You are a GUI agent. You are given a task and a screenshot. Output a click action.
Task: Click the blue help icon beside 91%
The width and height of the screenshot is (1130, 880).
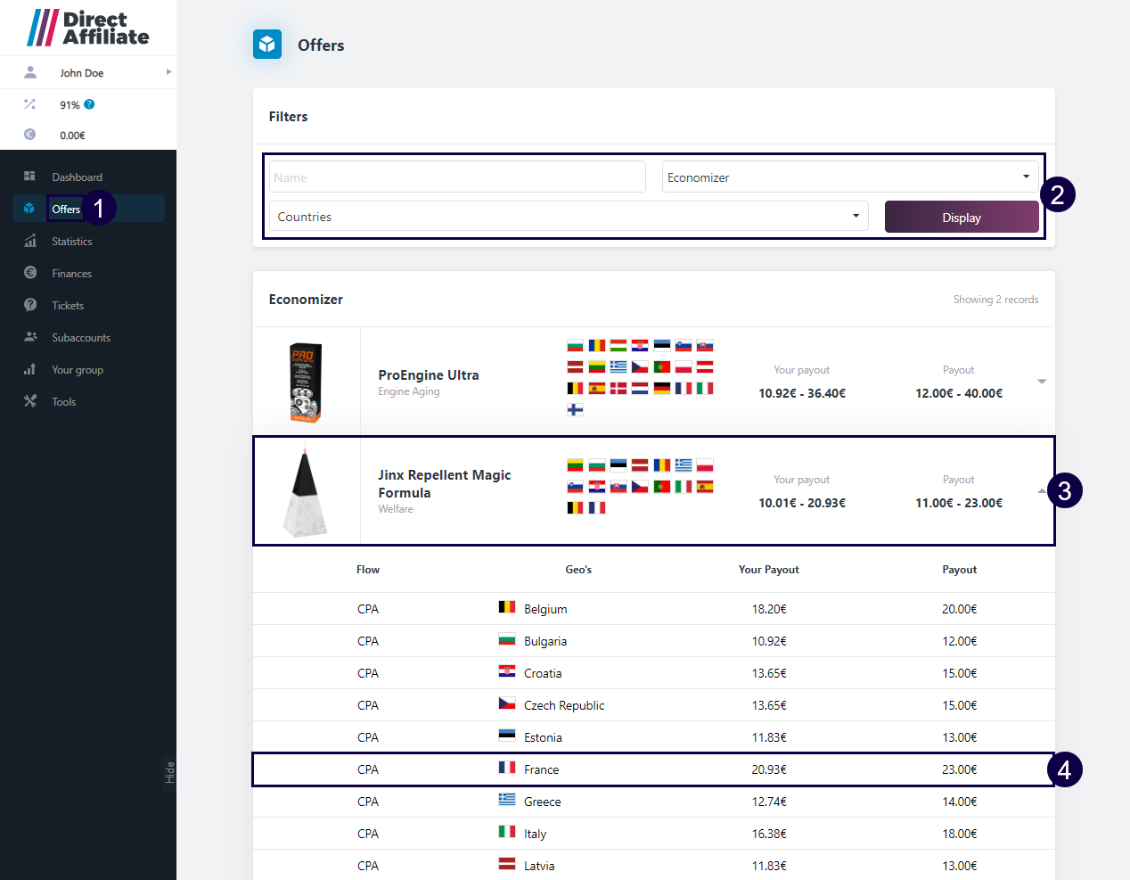(89, 104)
